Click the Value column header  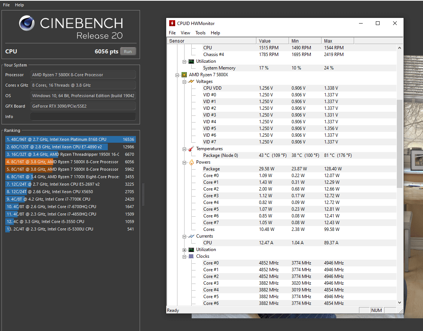pyautogui.click(x=273, y=41)
